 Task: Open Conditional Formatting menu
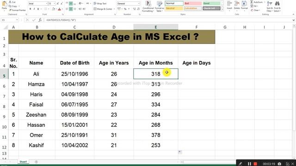point(148,6)
